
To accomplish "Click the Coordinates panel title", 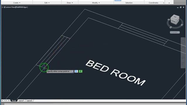I will 153,3.
